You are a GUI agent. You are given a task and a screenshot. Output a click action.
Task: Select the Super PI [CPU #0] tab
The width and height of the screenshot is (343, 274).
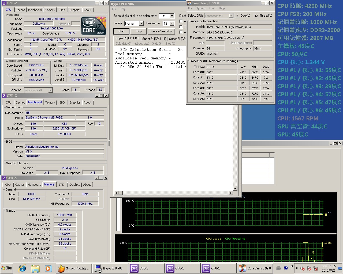pos(127,38)
